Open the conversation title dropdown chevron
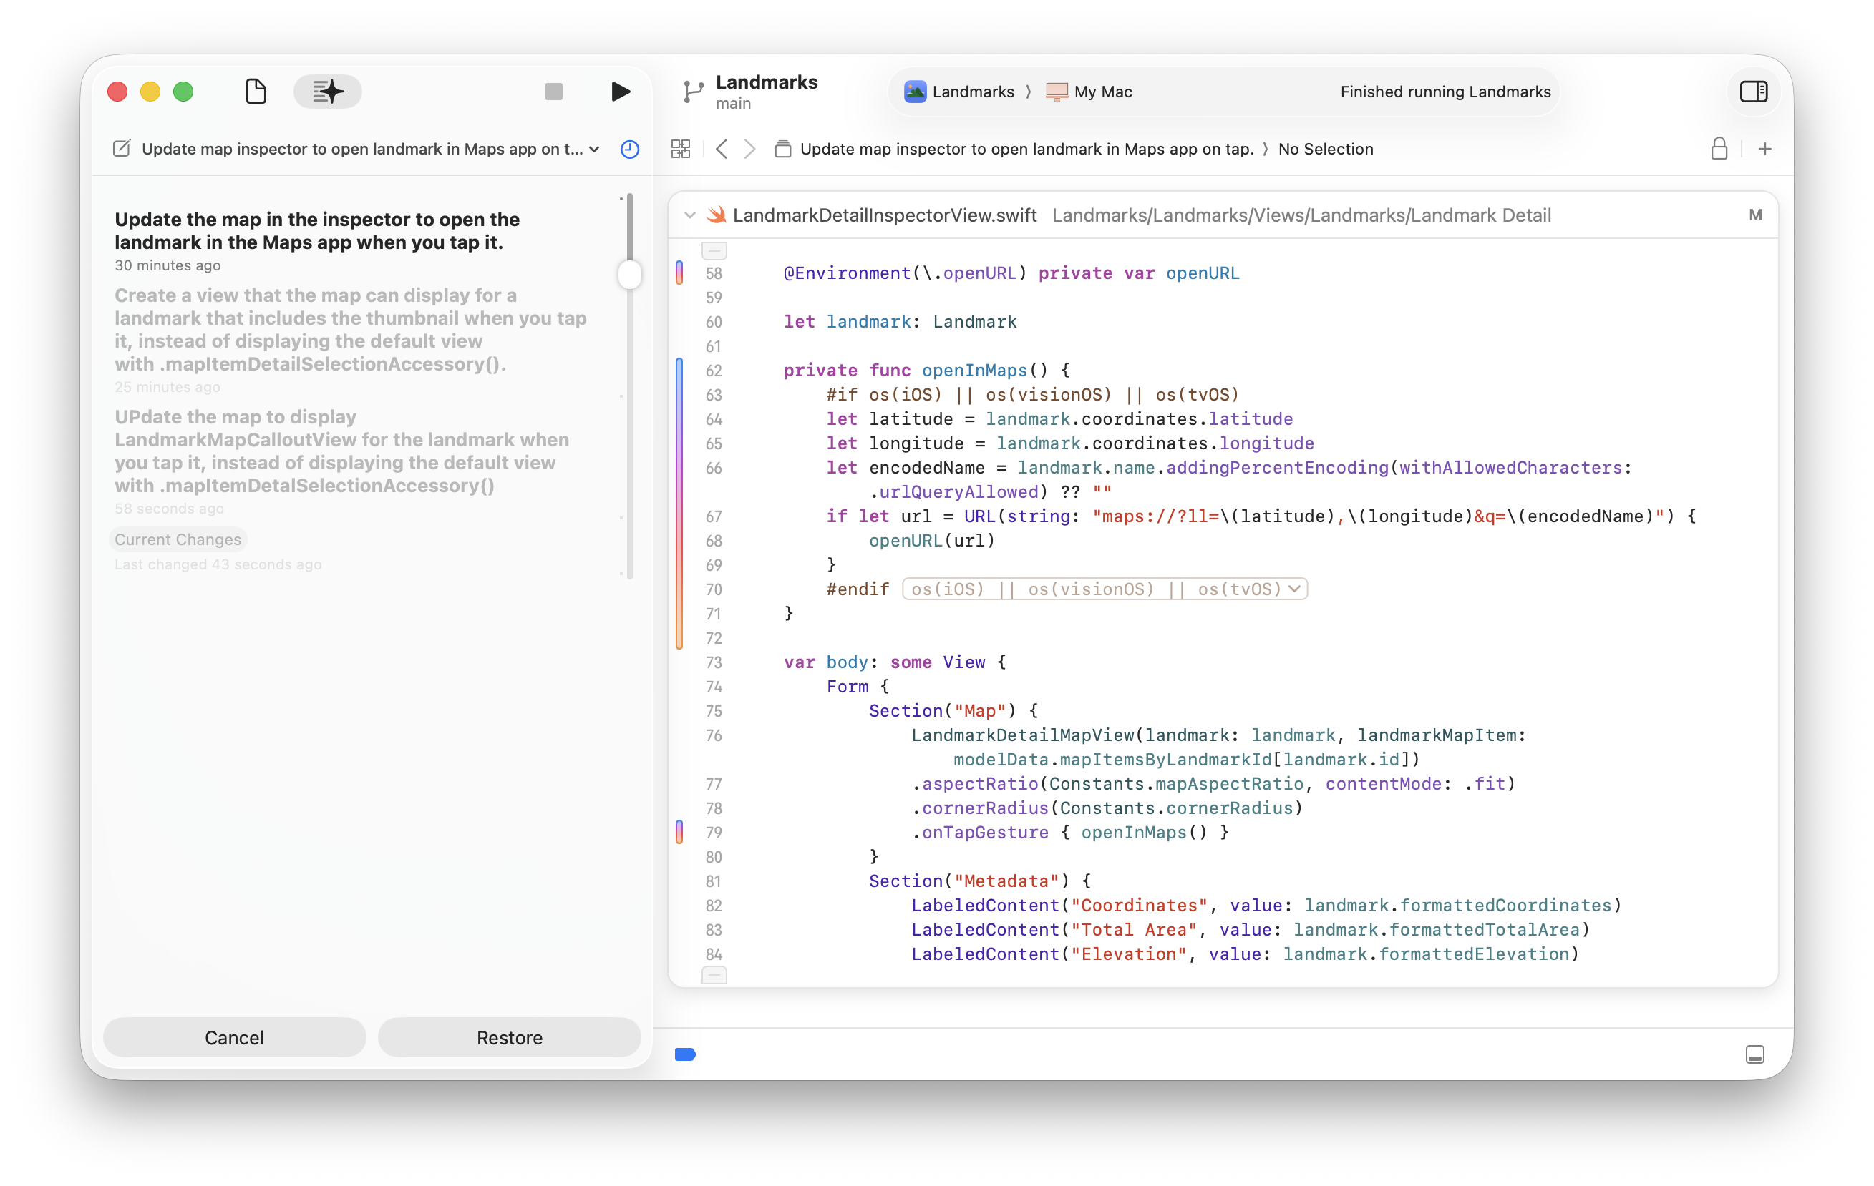 (595, 150)
